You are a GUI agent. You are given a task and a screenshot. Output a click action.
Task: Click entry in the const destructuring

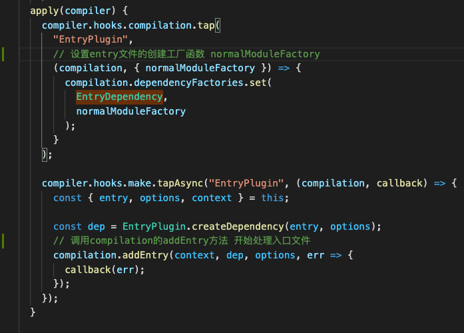point(114,198)
